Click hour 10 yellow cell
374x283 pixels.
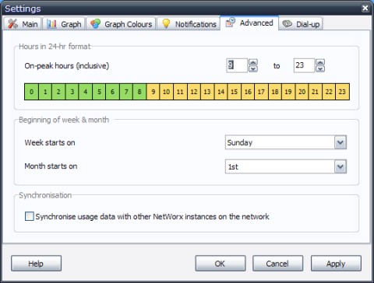pos(167,92)
